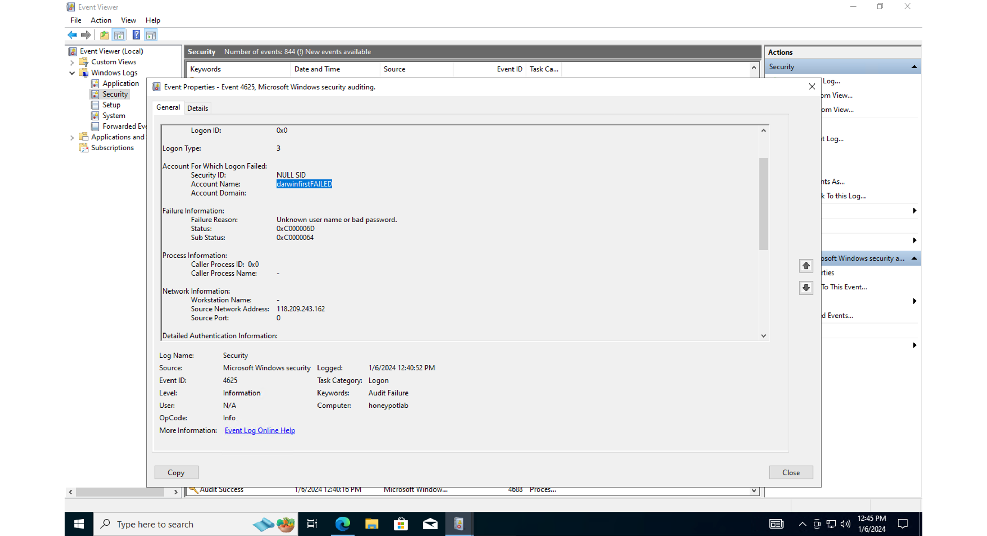The height and width of the screenshot is (536, 987).
Task: Click the show/hide console tree icon
Action: [x=119, y=35]
